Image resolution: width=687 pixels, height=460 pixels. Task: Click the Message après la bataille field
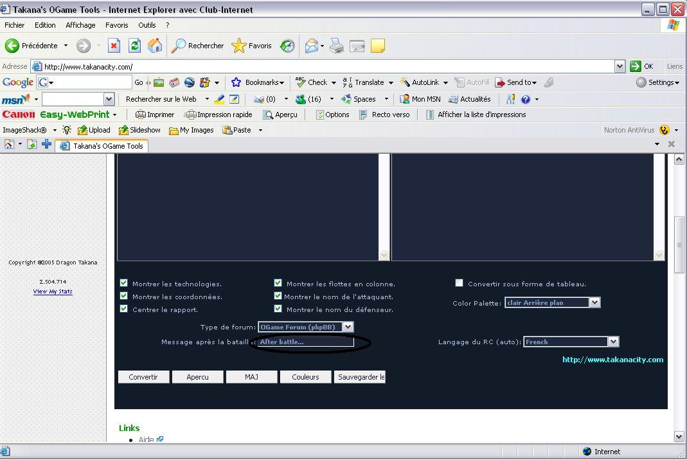[305, 342]
